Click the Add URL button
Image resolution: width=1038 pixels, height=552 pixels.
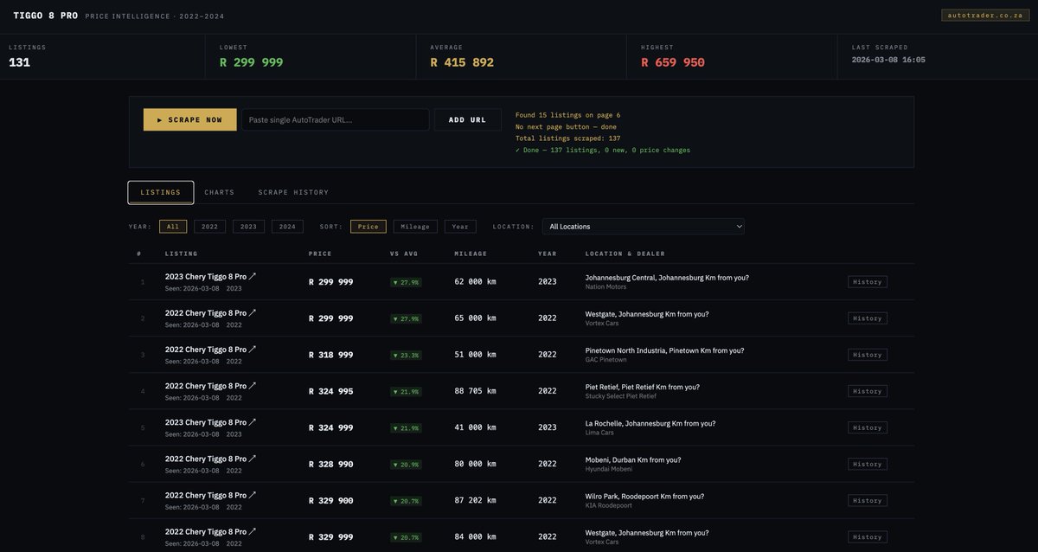[468, 119]
